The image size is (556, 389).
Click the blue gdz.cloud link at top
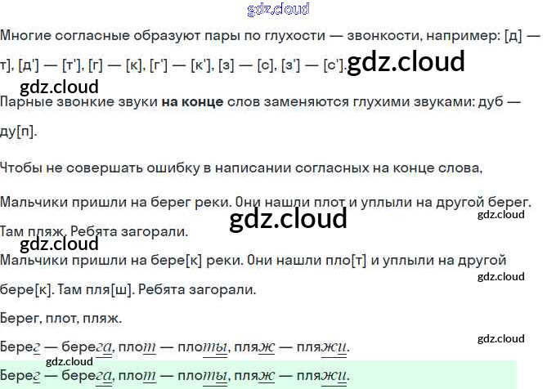(x=278, y=10)
